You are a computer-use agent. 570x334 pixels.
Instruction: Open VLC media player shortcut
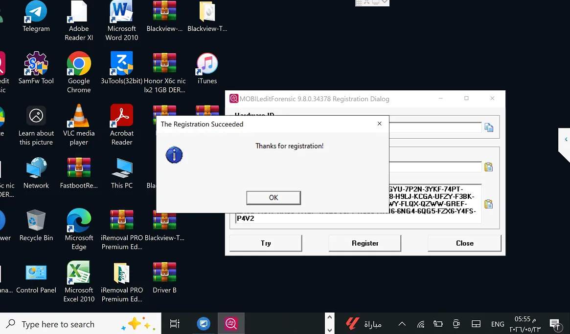tap(79, 125)
